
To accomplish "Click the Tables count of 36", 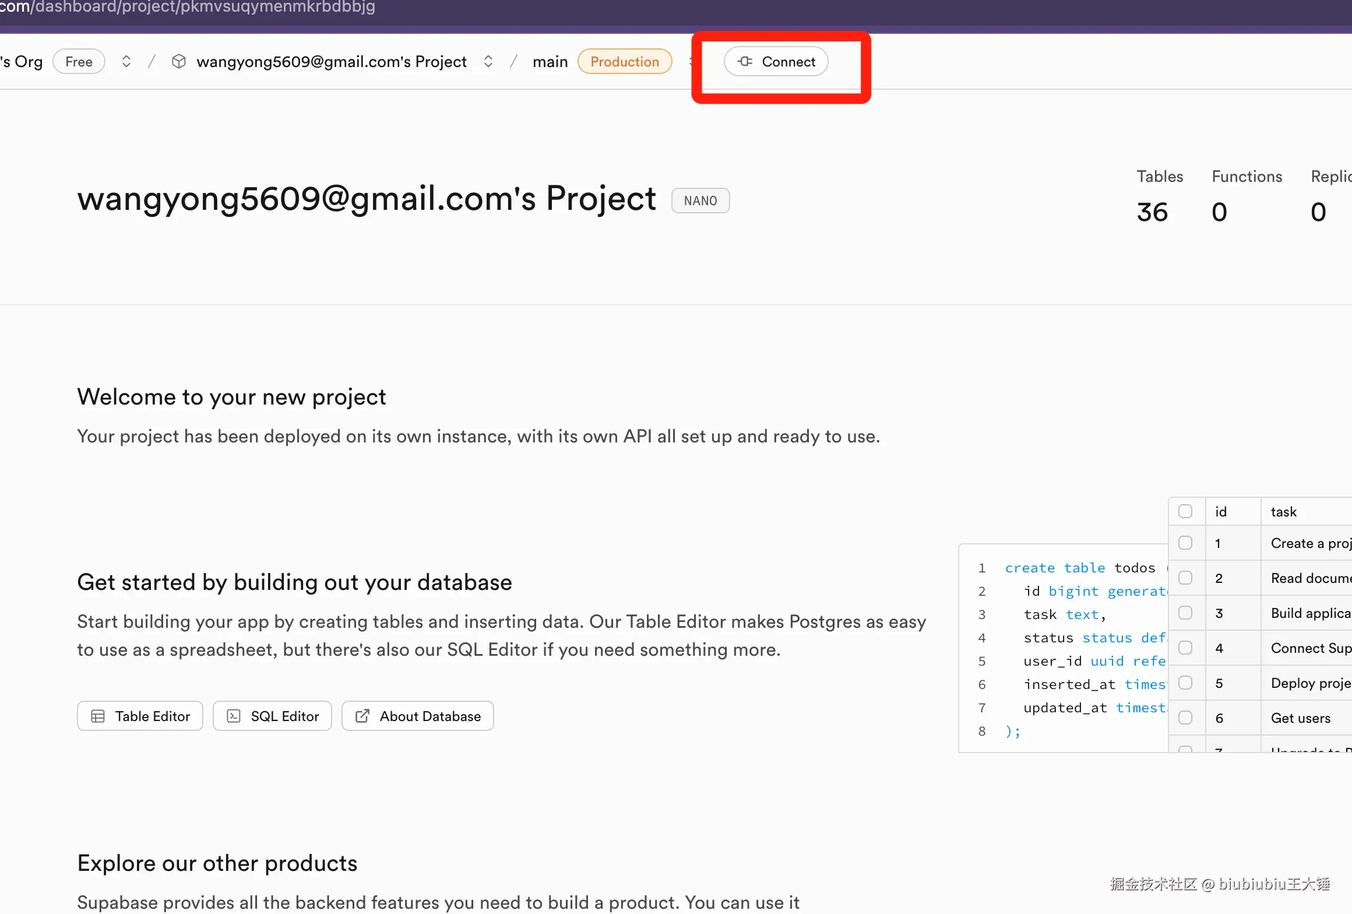I will pyautogui.click(x=1152, y=212).
